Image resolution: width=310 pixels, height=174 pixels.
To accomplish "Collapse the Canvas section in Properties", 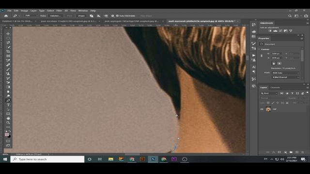I will click(x=260, y=49).
